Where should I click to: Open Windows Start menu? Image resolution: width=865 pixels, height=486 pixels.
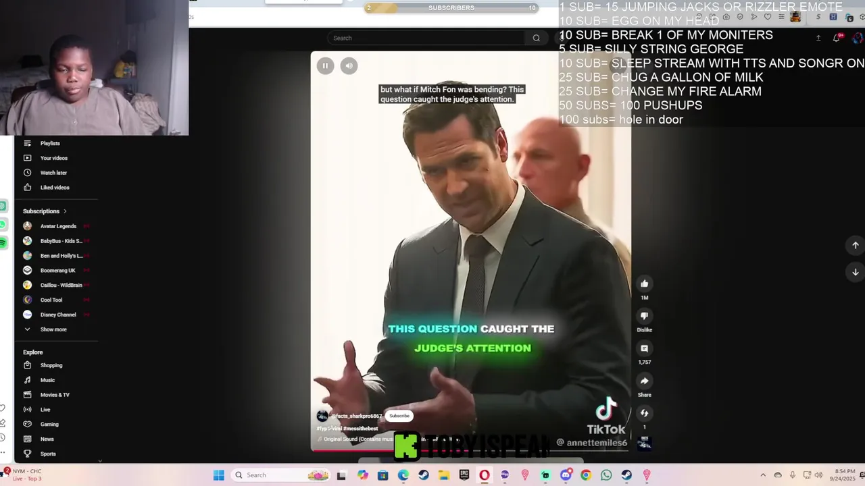pyautogui.click(x=218, y=475)
